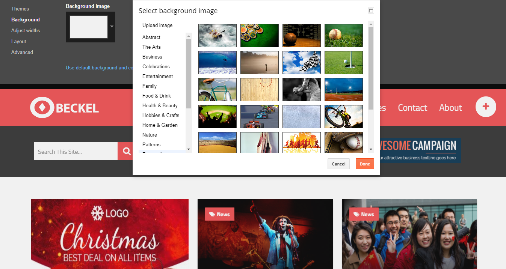Select the Abstract category
The width and height of the screenshot is (506, 269).
pyautogui.click(x=151, y=37)
